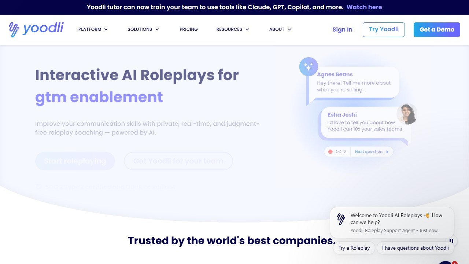
Task: Click the Yoodli logo in the header
Action: pyautogui.click(x=36, y=29)
